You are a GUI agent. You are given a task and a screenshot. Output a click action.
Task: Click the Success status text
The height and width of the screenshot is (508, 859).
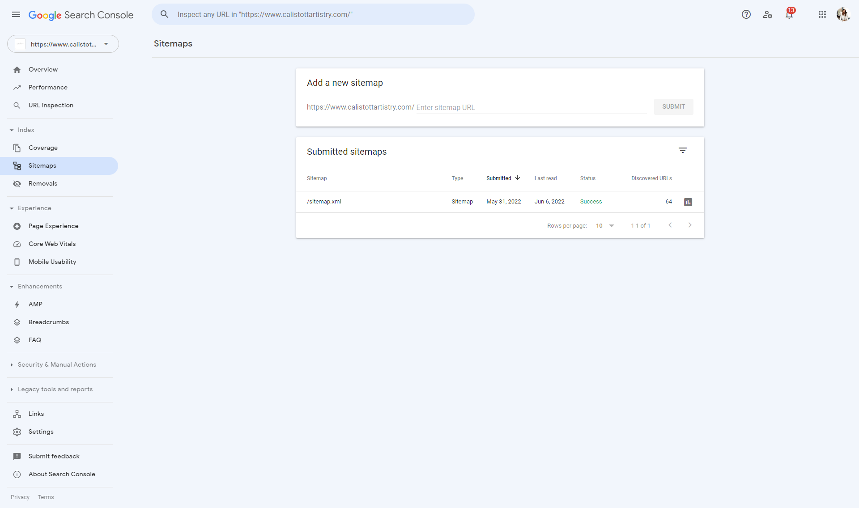(591, 202)
